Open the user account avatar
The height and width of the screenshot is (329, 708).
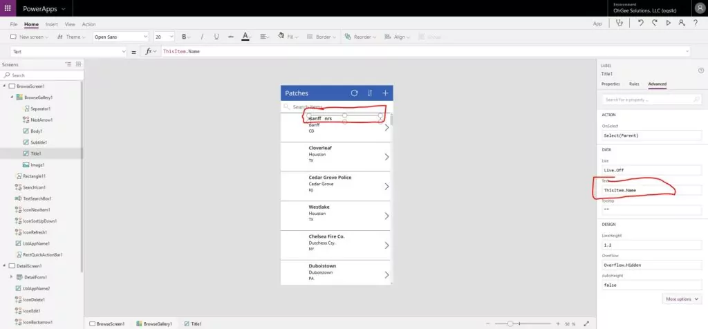click(698, 8)
